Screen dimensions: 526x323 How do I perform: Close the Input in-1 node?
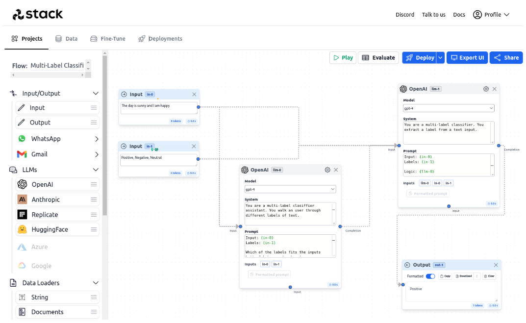[194, 146]
